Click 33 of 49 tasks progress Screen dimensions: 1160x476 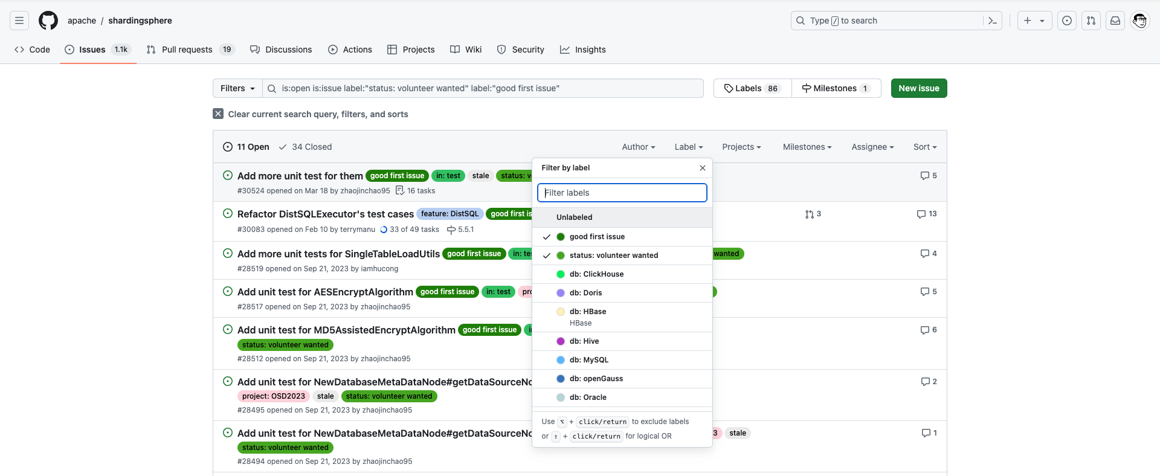pyautogui.click(x=409, y=230)
